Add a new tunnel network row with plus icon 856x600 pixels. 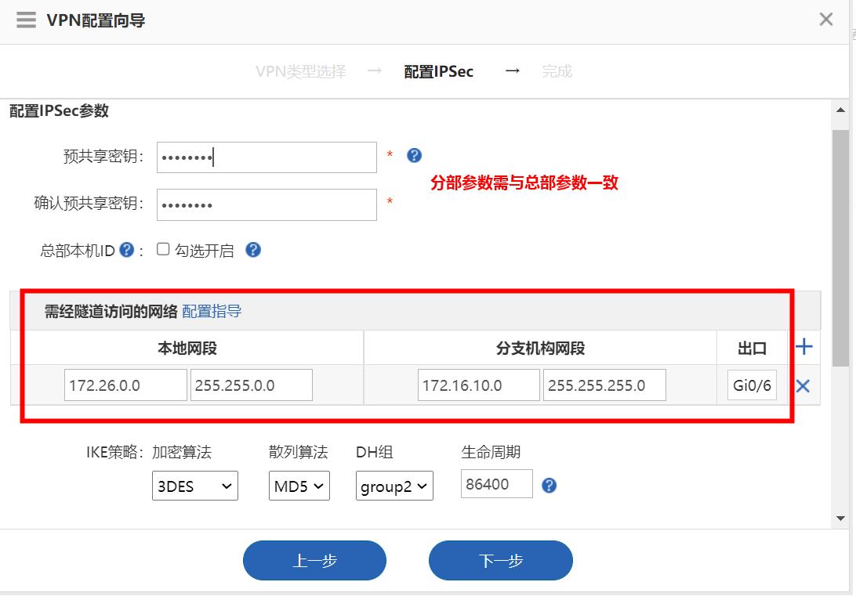[x=804, y=347]
